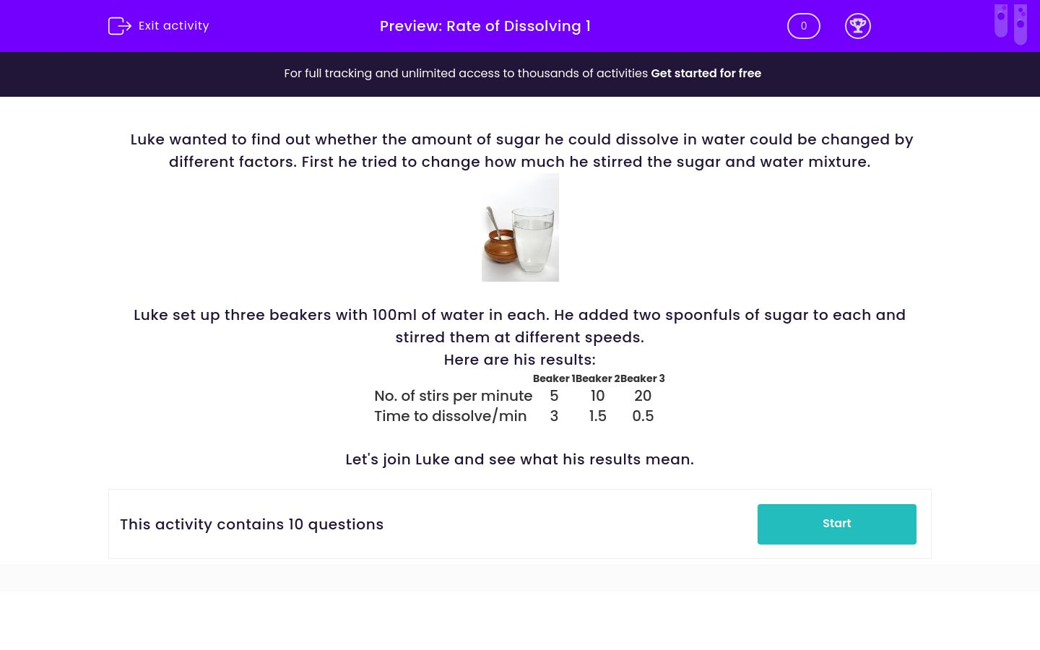Click the This activity contains 10 questions text
Viewport: 1040px width, 650px height.
point(251,524)
